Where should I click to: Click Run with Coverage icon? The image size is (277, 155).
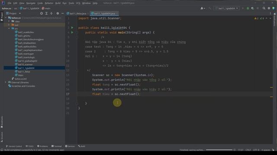click(x=253, y=8)
